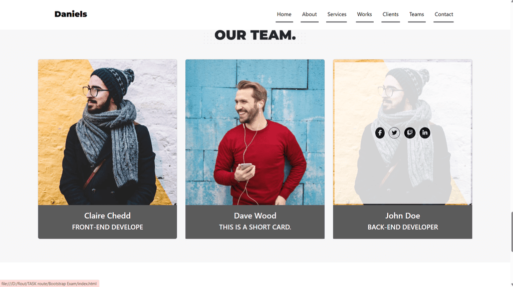Click the Claire Chedd name label

[107, 215]
